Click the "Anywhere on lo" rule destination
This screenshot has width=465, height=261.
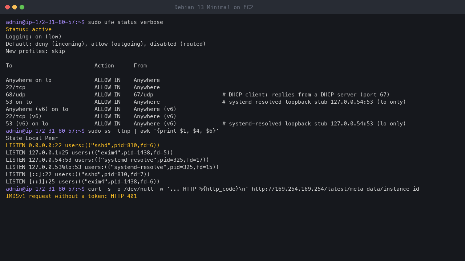click(x=29, y=80)
